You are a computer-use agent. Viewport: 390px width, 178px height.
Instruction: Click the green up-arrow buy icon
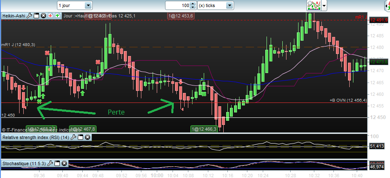(x=57, y=16)
